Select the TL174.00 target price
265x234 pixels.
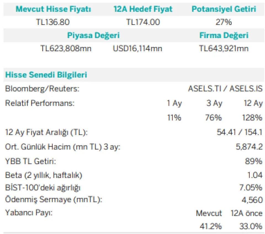[143, 22]
